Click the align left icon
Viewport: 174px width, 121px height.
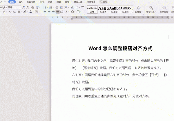[45, 12]
